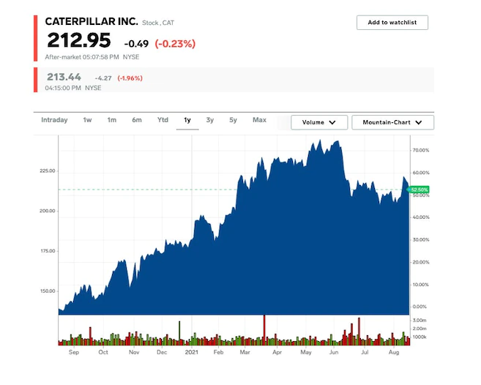The height and width of the screenshot is (385, 481).
Task: Click the Add to watchlist button
Action: 392,23
